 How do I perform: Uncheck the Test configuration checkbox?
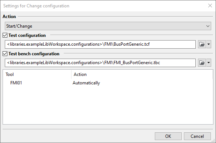[5, 35]
